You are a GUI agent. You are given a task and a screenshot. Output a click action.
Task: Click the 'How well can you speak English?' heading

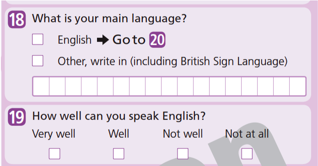click(x=119, y=116)
